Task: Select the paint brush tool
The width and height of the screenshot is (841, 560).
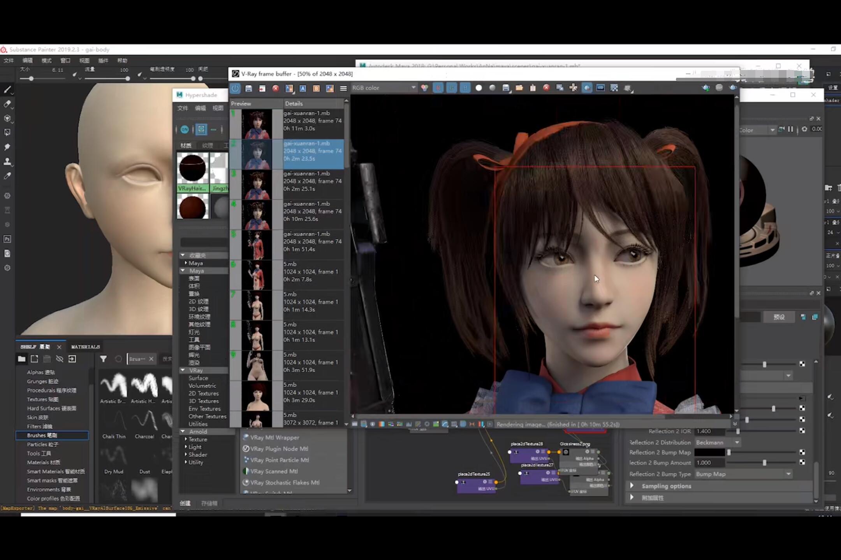Action: [7, 89]
